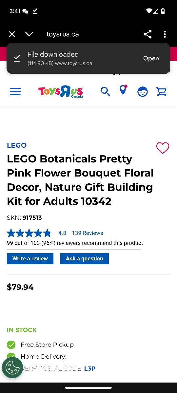The image size is (177, 393).
Task: Click the five-star rating display
Action: coord(29,233)
